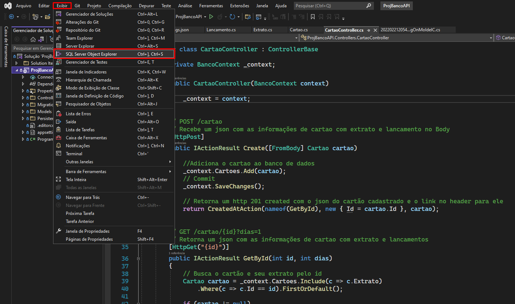Open the Arquivo menu
This screenshot has height=304, width=515.
(x=24, y=6)
